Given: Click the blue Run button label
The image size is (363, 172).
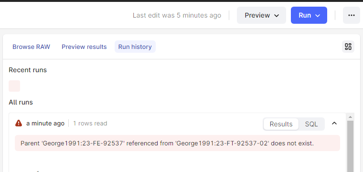Looking at the screenshot, I should pos(305,15).
